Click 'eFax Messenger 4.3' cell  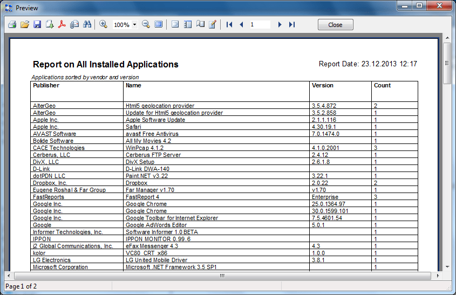point(216,246)
